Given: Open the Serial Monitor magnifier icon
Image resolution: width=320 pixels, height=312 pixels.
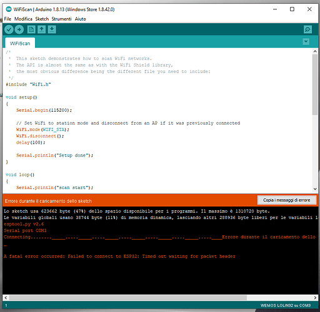Looking at the screenshot, I should pyautogui.click(x=307, y=29).
